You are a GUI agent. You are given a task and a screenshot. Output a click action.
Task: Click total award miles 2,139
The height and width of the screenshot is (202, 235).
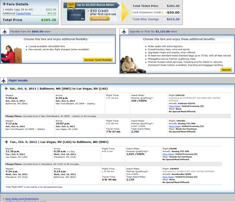pos(130,179)
